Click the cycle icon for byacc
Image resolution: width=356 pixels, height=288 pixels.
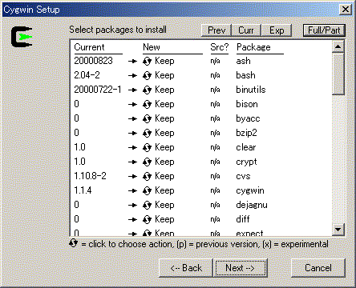[147, 118]
